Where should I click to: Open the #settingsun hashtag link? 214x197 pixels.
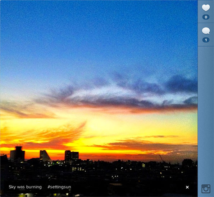click(59, 187)
